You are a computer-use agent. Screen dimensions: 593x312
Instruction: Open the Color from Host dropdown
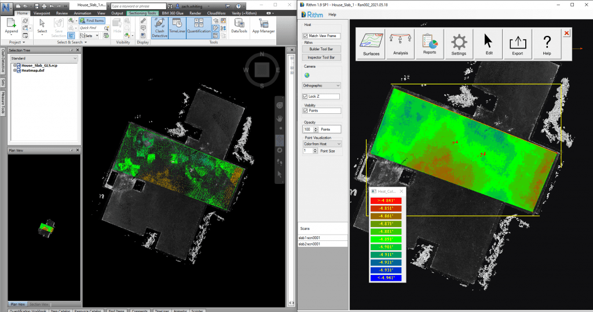click(x=322, y=144)
